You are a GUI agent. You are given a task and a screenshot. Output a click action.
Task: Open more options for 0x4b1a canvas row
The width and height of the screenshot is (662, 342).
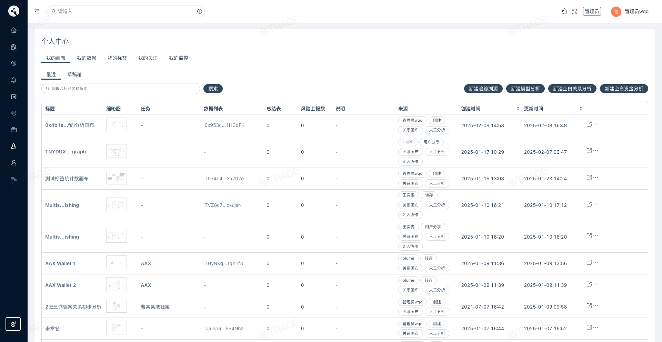596,124
